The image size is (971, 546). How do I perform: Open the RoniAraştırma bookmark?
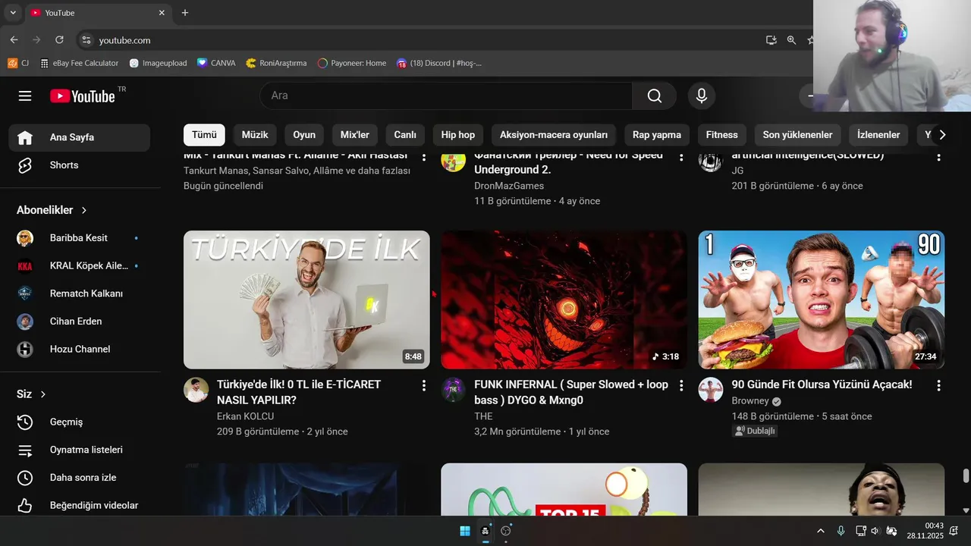click(x=277, y=63)
